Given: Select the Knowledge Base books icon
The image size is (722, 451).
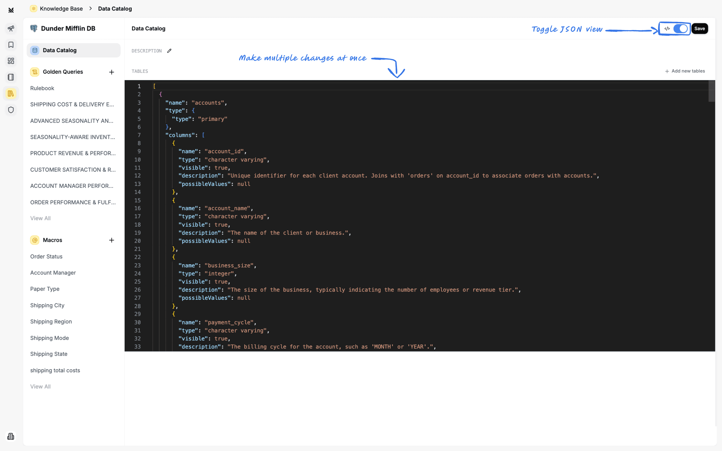Looking at the screenshot, I should tap(11, 94).
